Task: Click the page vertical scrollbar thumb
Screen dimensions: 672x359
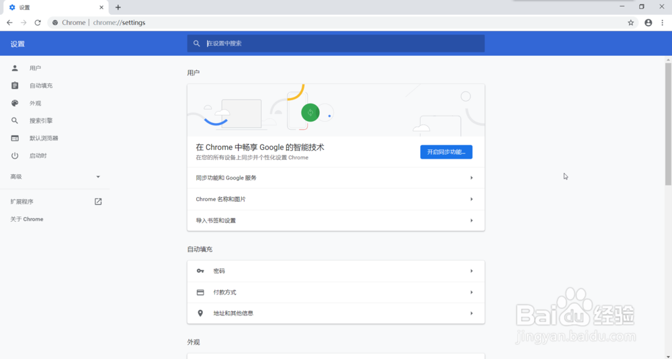Action: pyautogui.click(x=668, y=124)
